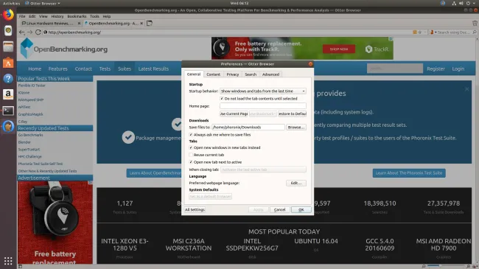The height and width of the screenshot is (269, 479).
Task: Go back using the back arrow
Action: [x=21, y=32]
